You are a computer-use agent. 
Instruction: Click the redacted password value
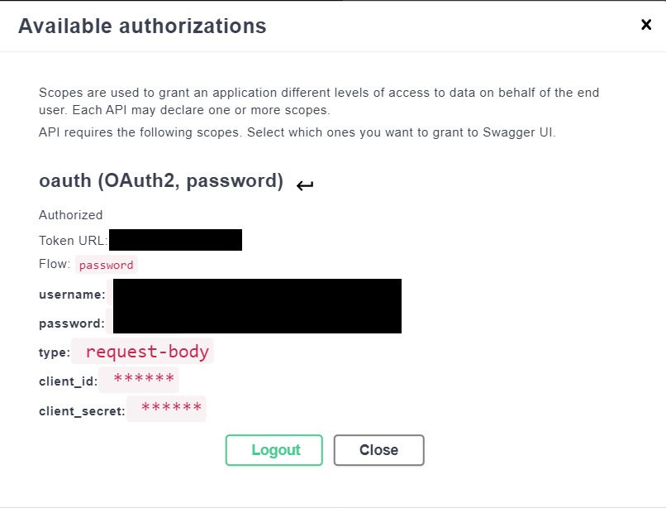pyautogui.click(x=257, y=320)
